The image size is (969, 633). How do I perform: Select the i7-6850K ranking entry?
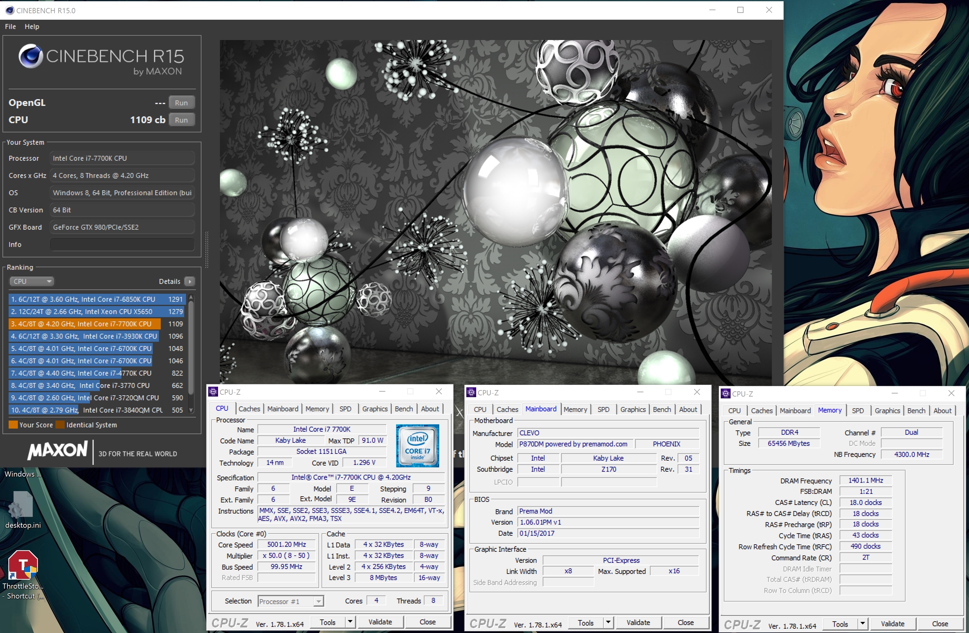point(97,299)
